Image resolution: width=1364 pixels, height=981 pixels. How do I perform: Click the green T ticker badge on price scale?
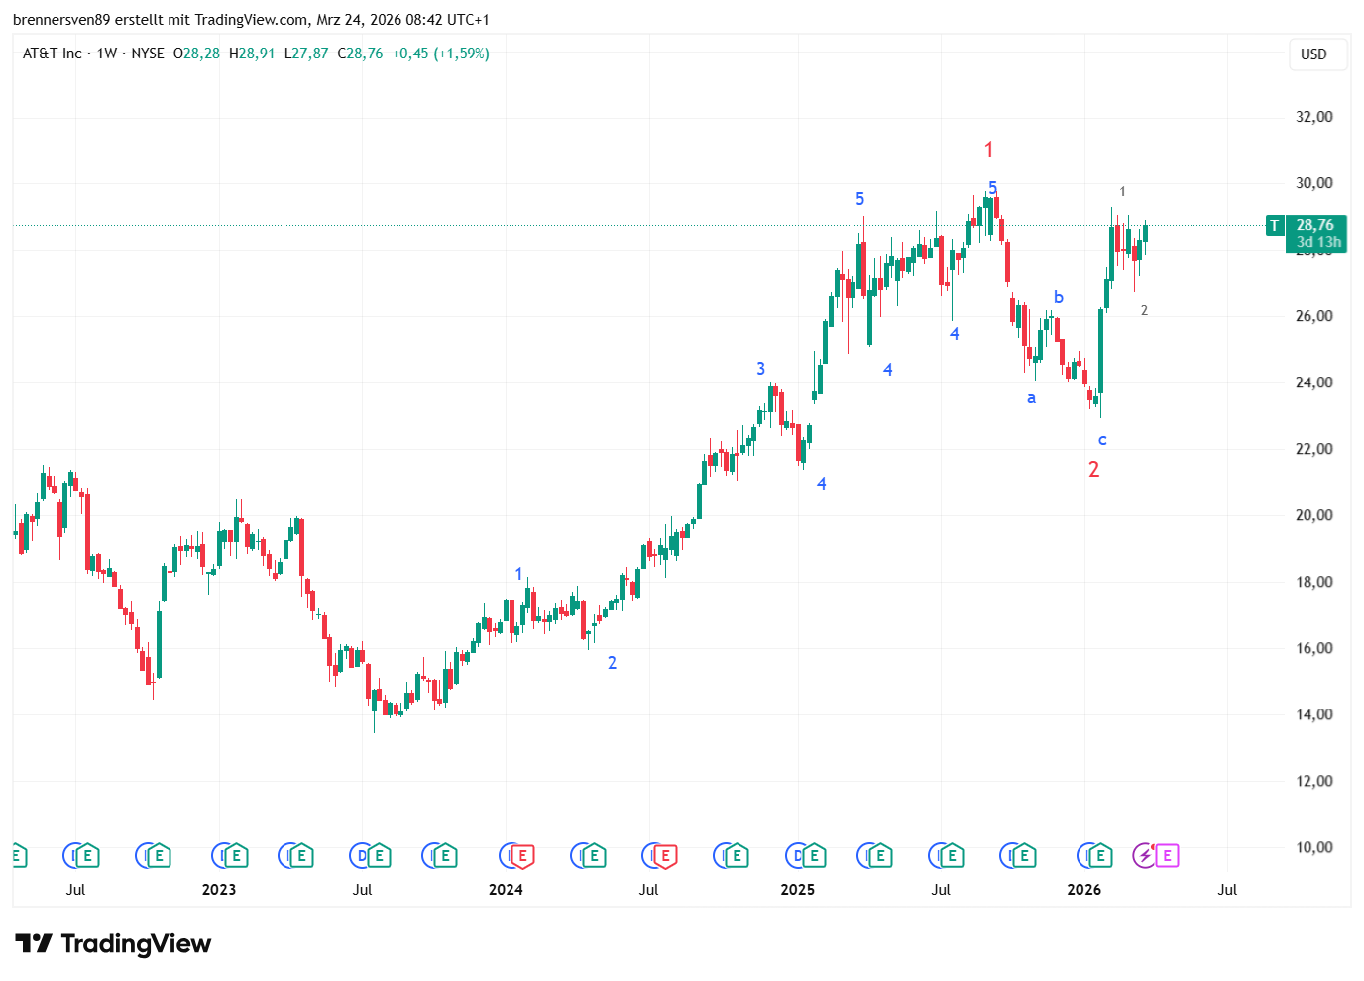coord(1275,226)
